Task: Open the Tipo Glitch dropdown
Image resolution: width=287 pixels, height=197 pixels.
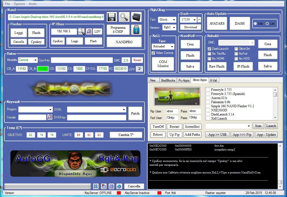Action: click(174, 20)
